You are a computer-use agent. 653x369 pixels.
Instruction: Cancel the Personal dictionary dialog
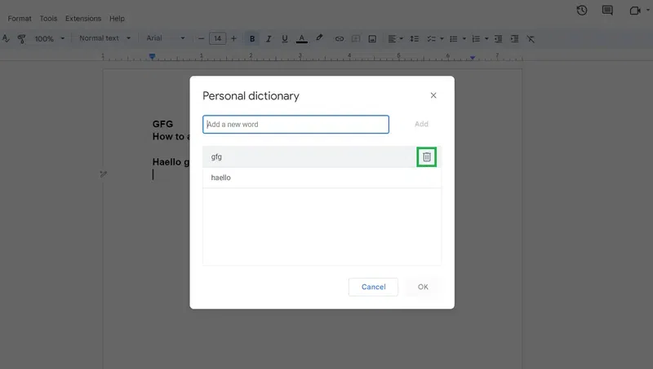coord(373,287)
